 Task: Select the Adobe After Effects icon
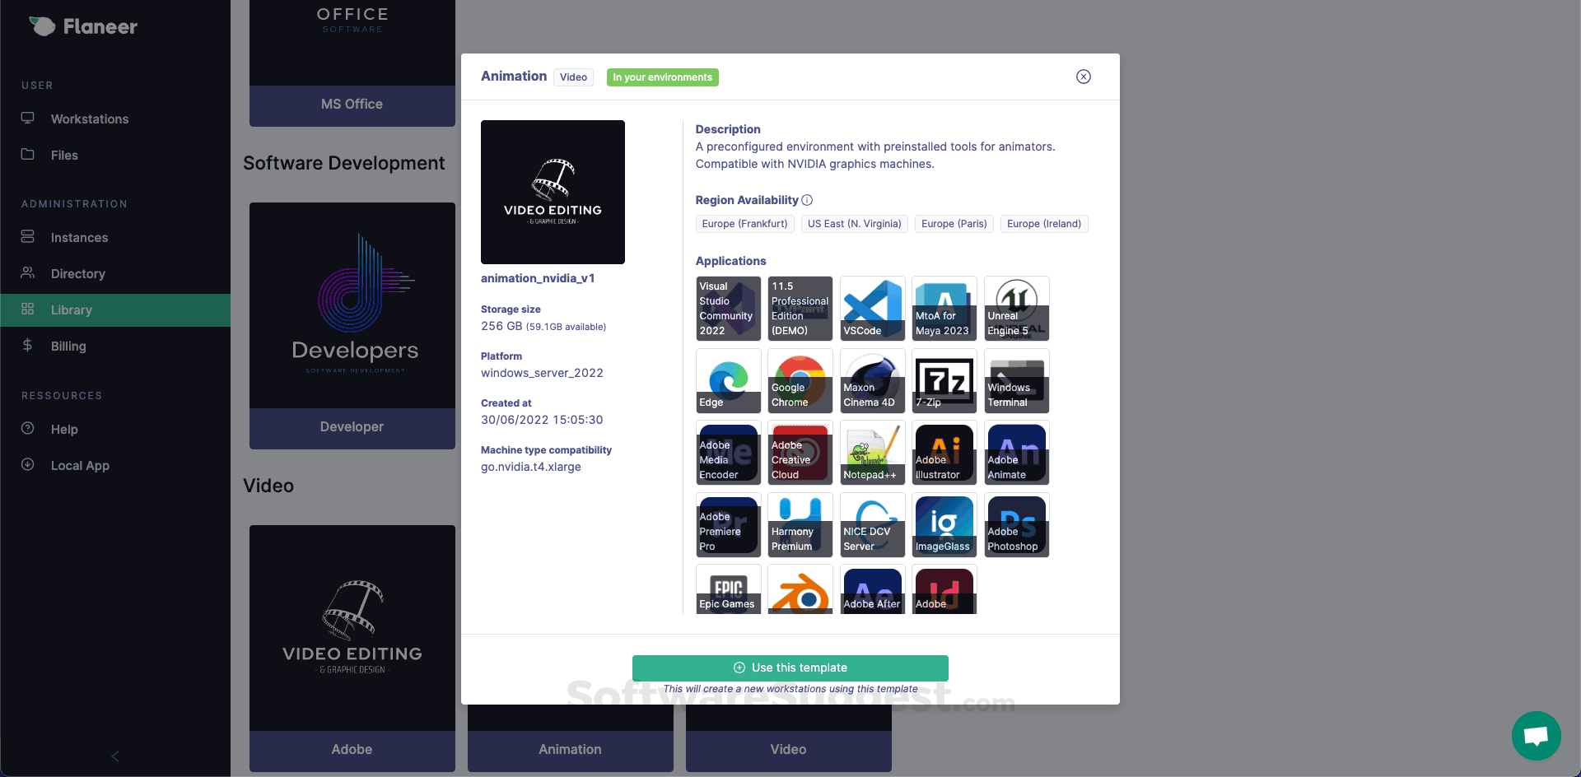(x=872, y=591)
